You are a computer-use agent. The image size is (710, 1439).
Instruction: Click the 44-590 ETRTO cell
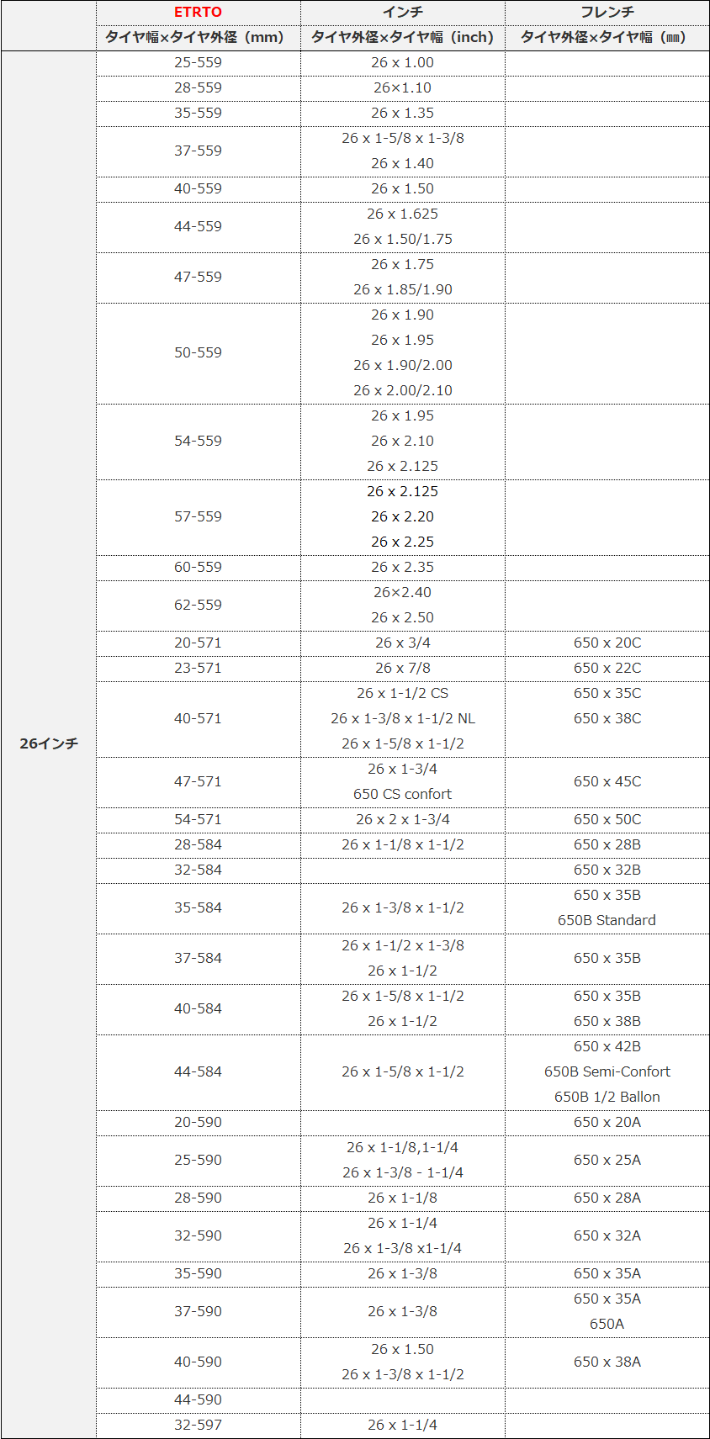198,1399
